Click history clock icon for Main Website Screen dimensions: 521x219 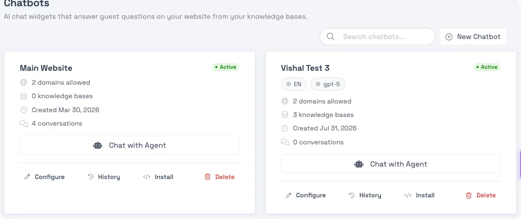point(90,177)
